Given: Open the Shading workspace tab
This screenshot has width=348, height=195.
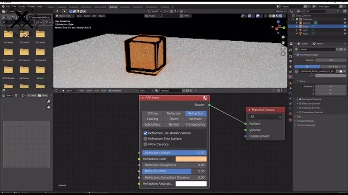Looking at the screenshot, I should [x=113, y=7].
